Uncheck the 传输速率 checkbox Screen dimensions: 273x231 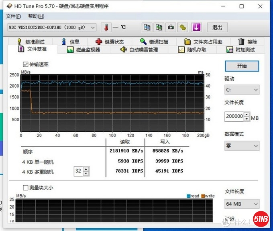click(x=26, y=64)
